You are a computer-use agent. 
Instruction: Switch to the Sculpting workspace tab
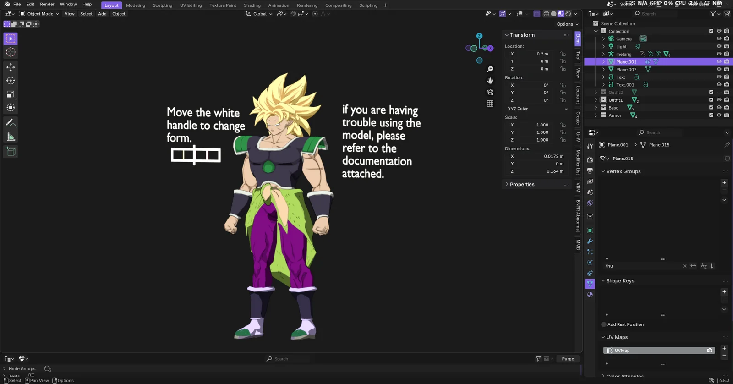pos(163,5)
